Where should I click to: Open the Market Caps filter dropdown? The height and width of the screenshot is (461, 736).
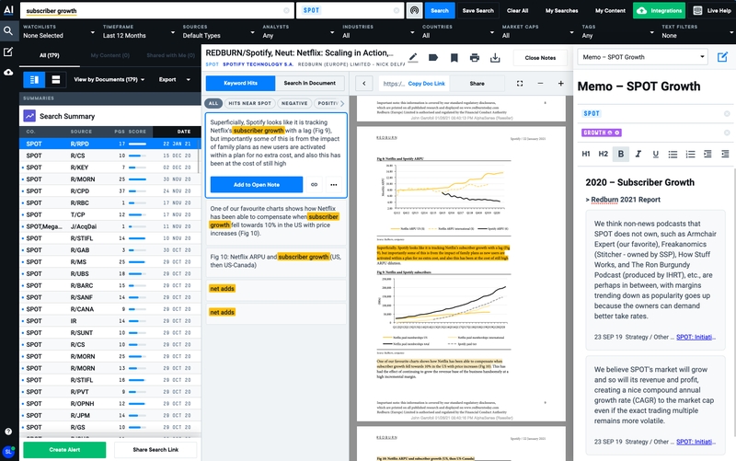pyautogui.click(x=537, y=31)
